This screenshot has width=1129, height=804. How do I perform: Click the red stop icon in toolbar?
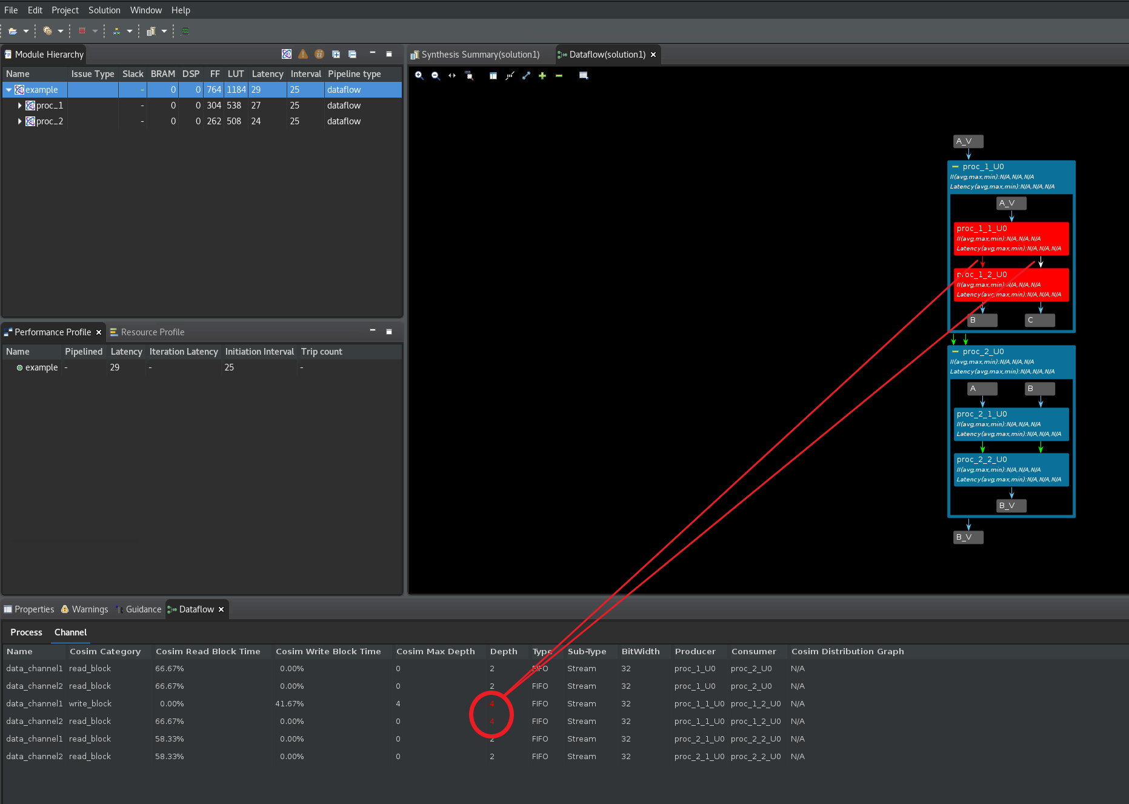coord(82,31)
